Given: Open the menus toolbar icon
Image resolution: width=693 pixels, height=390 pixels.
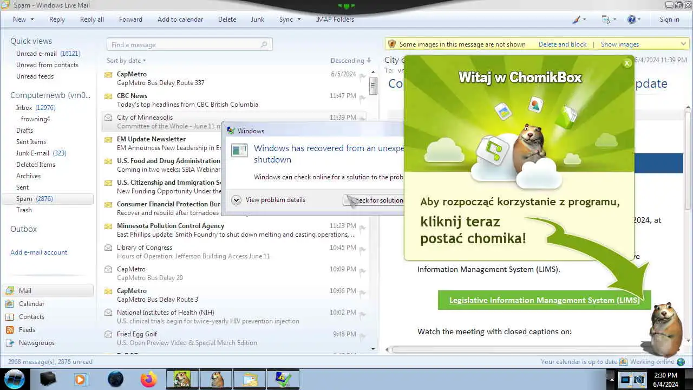Looking at the screenshot, I should [606, 19].
